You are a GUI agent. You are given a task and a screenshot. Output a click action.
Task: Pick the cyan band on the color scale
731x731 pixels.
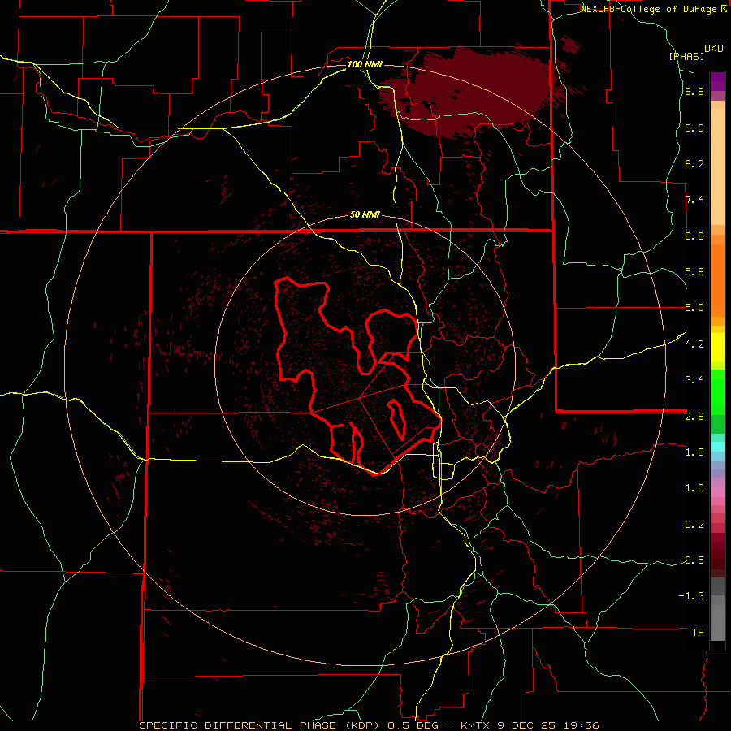click(717, 447)
